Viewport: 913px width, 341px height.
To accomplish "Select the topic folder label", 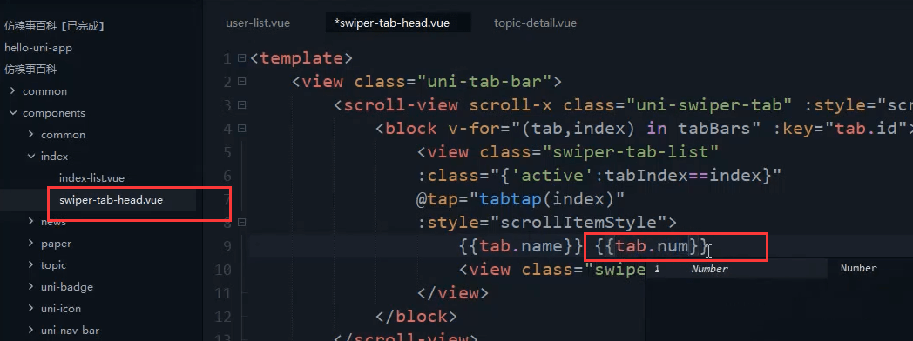I will pos(53,265).
